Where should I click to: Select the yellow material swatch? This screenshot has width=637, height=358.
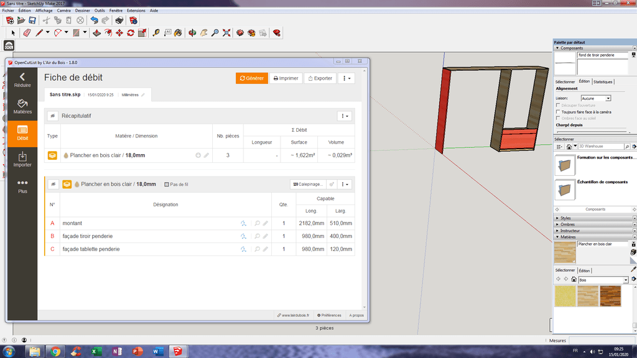click(565, 295)
